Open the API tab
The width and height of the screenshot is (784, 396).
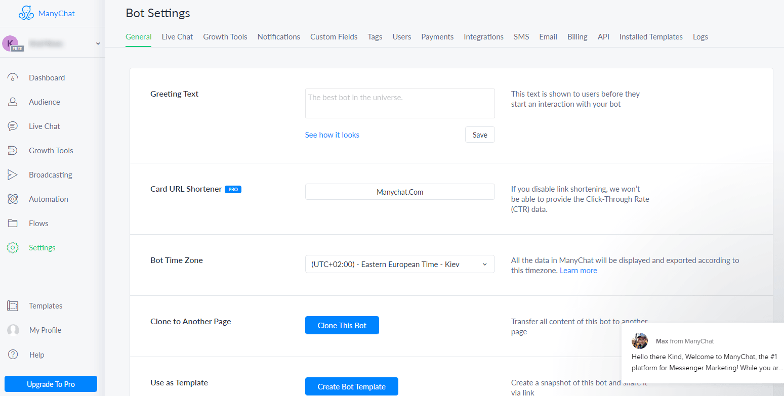[603, 37]
